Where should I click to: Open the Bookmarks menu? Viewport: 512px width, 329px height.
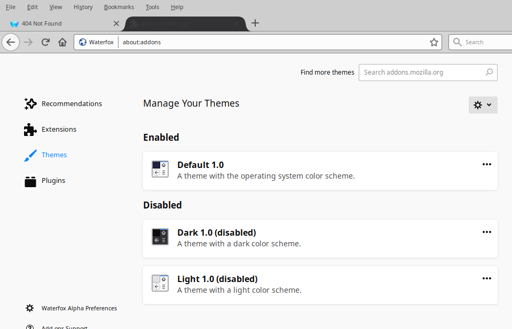[x=119, y=7]
